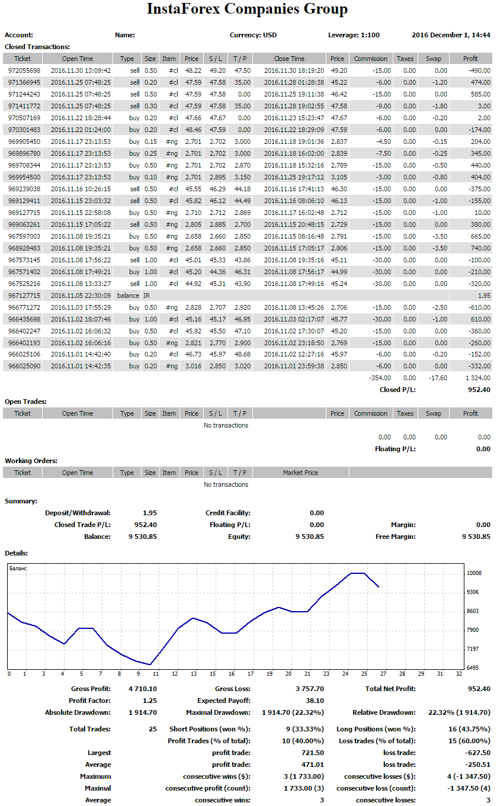Click the 6495 y-axis value
This screenshot has height=806, width=497.
pos(473,667)
